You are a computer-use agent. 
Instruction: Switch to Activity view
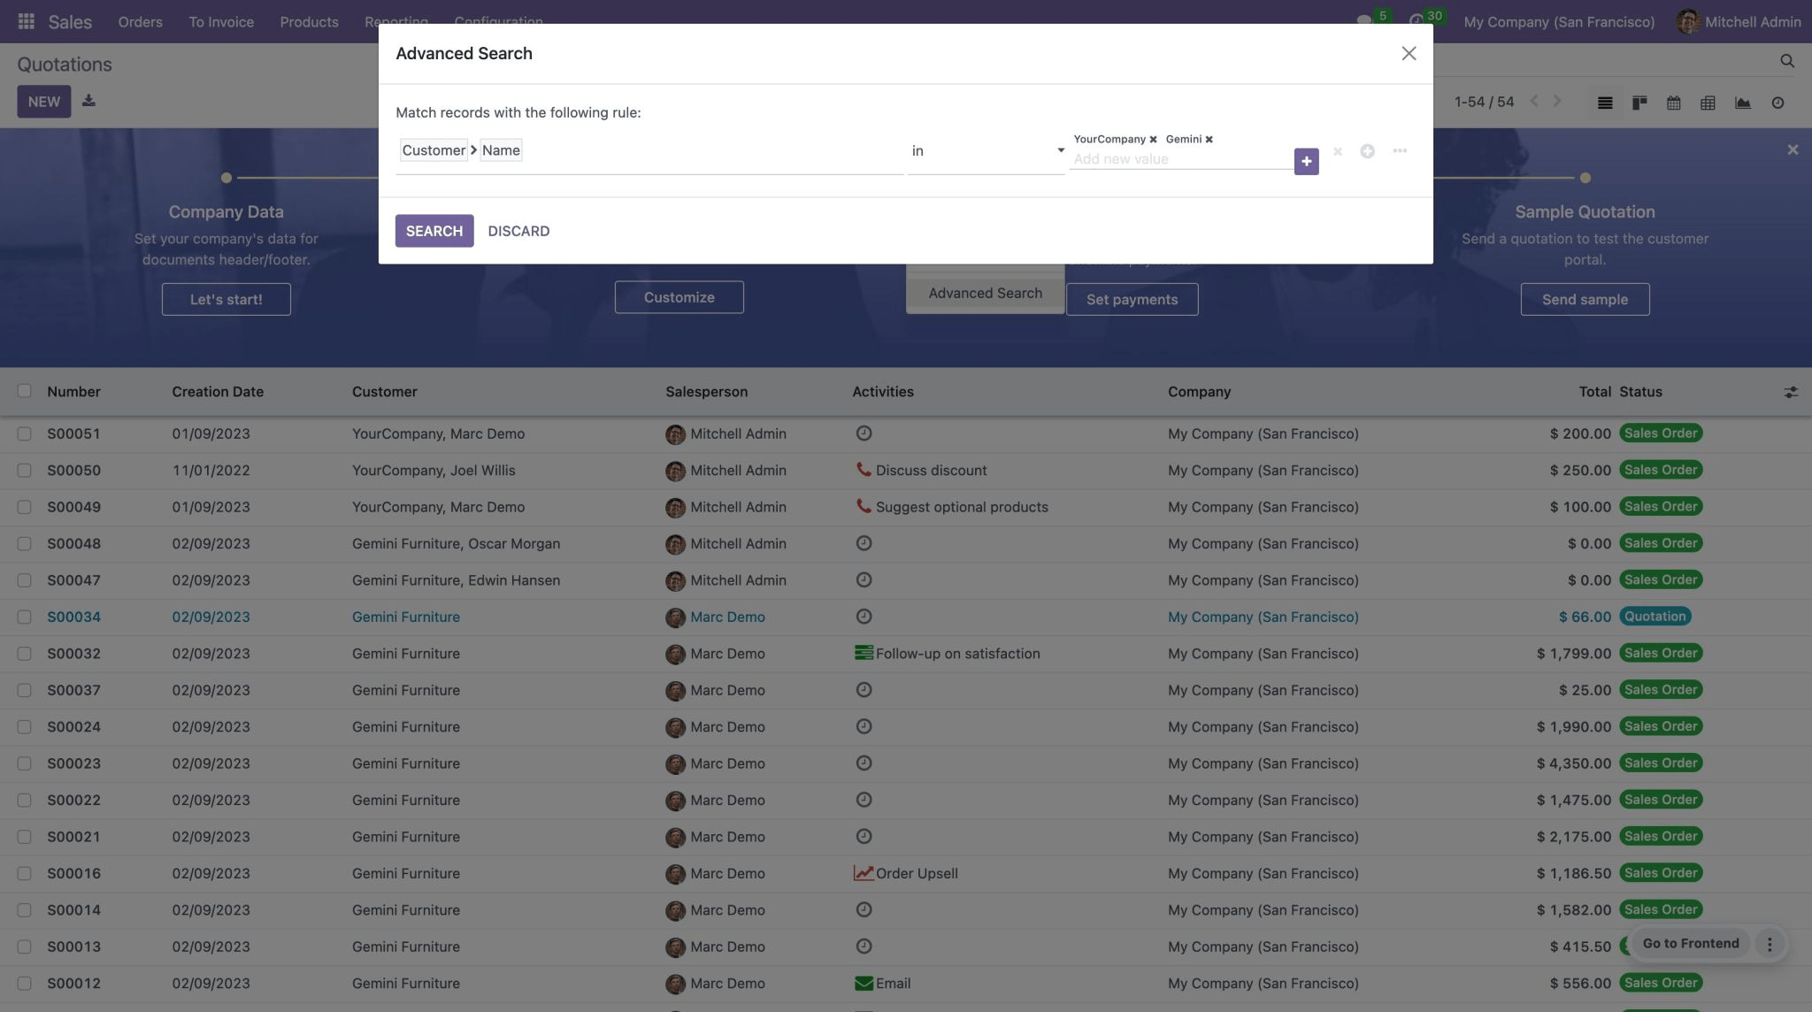[1777, 102]
